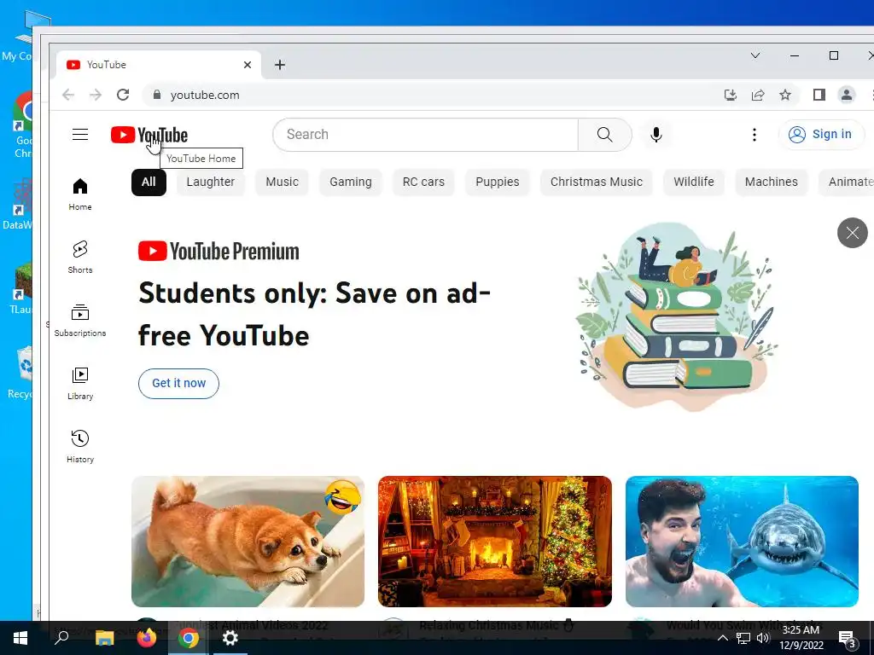
Task: Focus the YouTube Search field
Action: pos(426,134)
